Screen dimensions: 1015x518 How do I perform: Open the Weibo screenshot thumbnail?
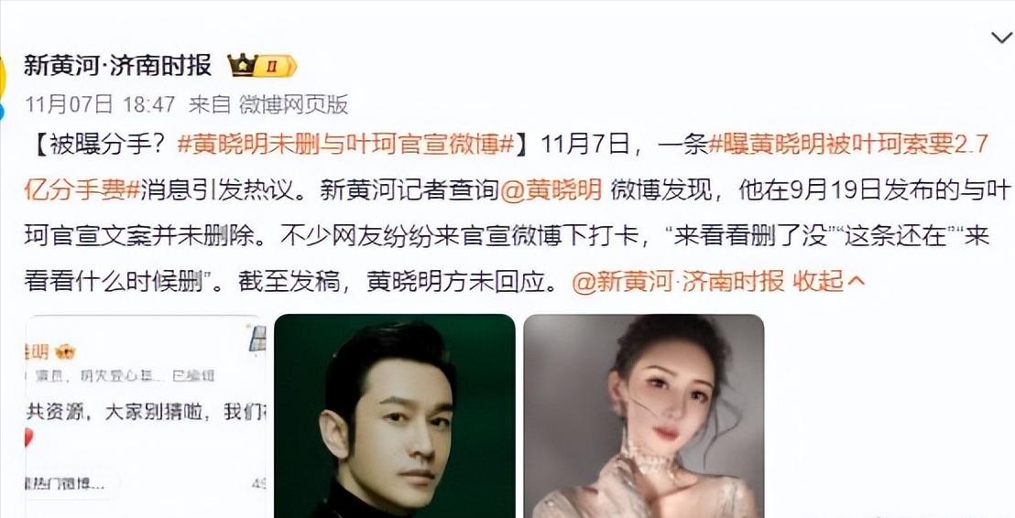(x=146, y=415)
